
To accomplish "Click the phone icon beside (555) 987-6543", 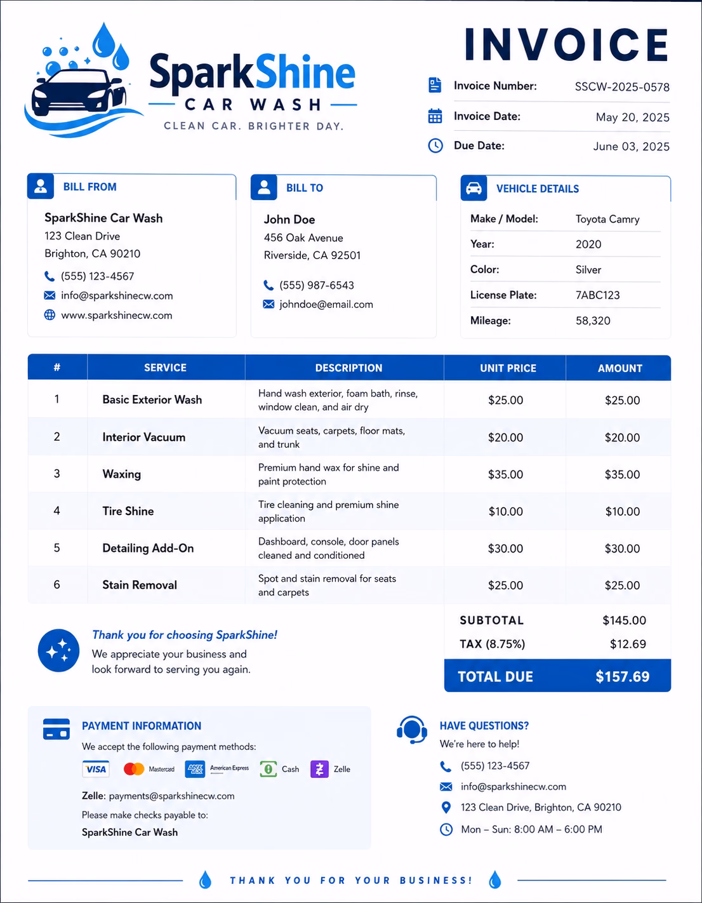I will (268, 285).
